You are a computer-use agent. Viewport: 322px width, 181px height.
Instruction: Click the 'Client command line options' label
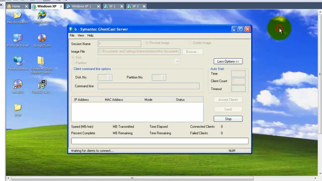coord(92,69)
